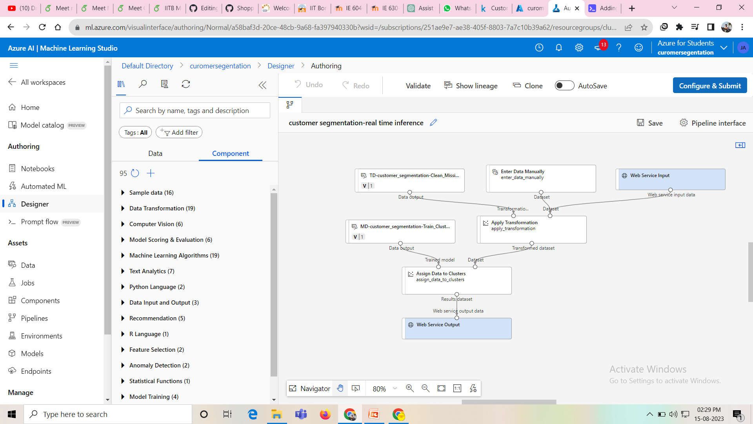This screenshot has width=753, height=424.
Task: Open search icon in the left asset panel
Action: pos(143,84)
